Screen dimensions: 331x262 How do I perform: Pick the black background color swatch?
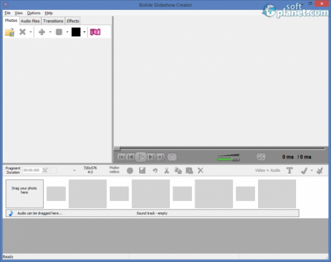(76, 32)
